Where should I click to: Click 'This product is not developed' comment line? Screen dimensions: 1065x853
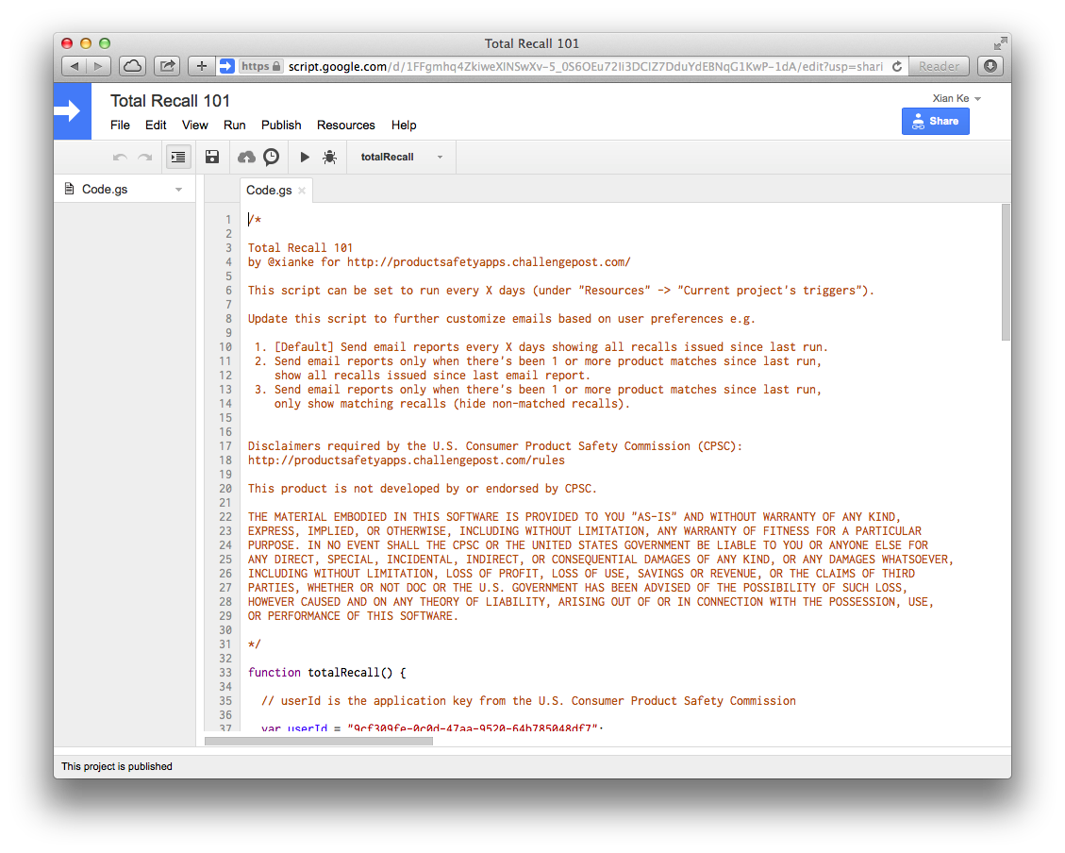click(x=423, y=489)
